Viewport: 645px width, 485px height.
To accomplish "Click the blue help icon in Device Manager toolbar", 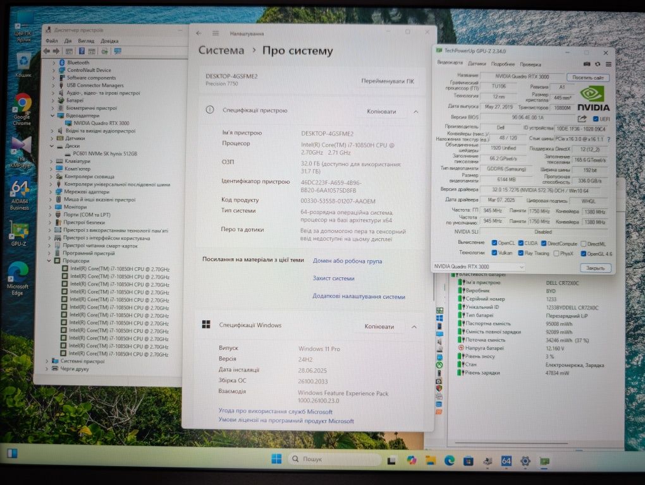I will pyautogui.click(x=82, y=51).
